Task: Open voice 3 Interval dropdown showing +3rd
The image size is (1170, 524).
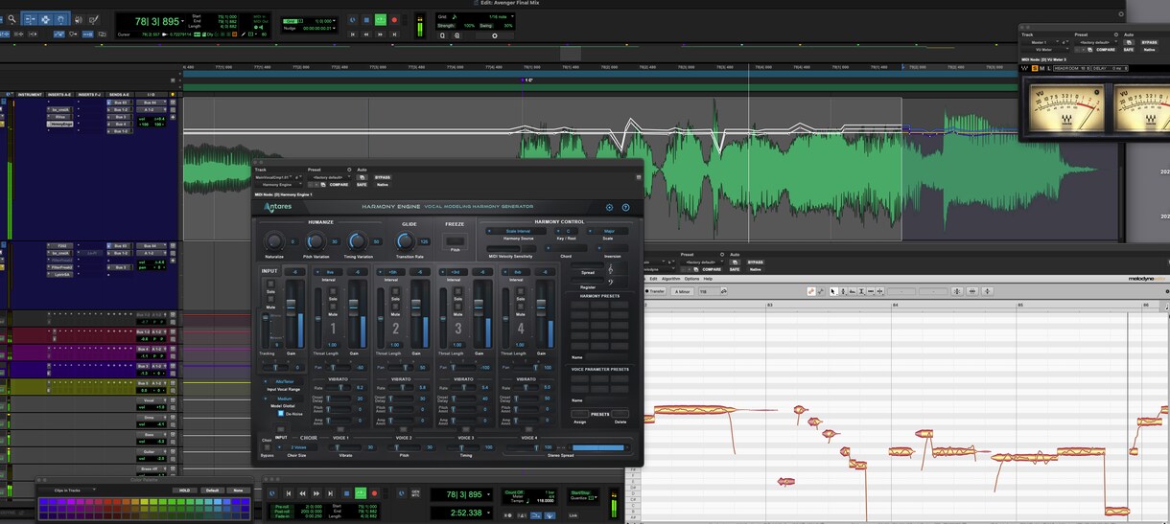Action: coord(454,272)
